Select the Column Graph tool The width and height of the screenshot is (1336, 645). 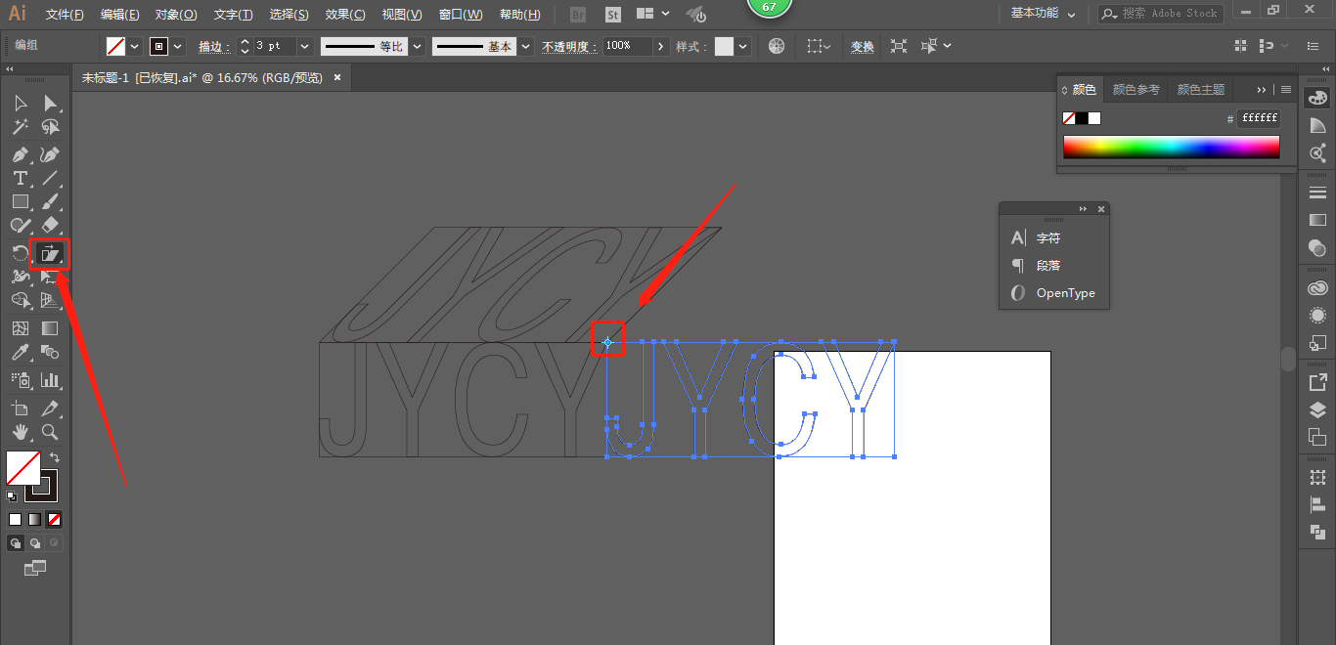click(x=51, y=379)
